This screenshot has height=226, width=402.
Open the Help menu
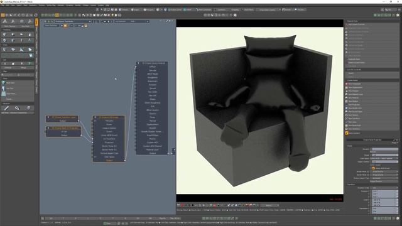[107, 5]
